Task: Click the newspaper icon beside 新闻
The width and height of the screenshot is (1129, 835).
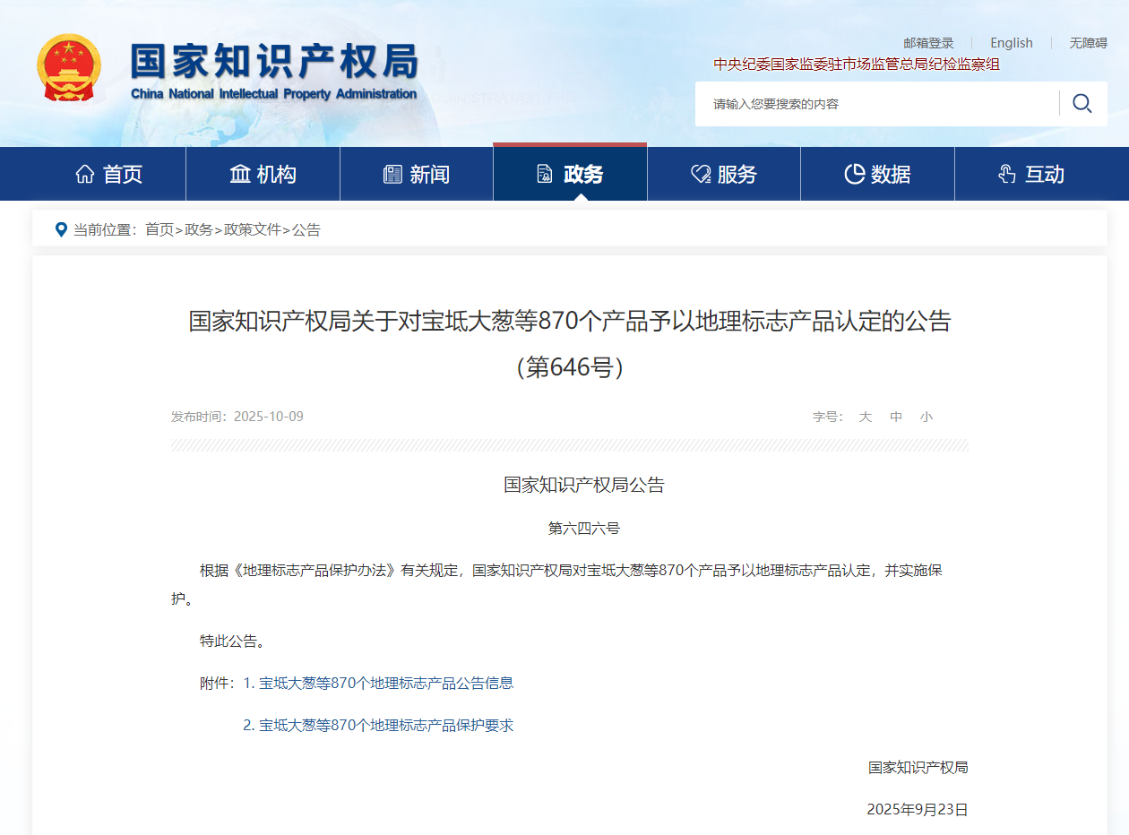Action: [392, 174]
